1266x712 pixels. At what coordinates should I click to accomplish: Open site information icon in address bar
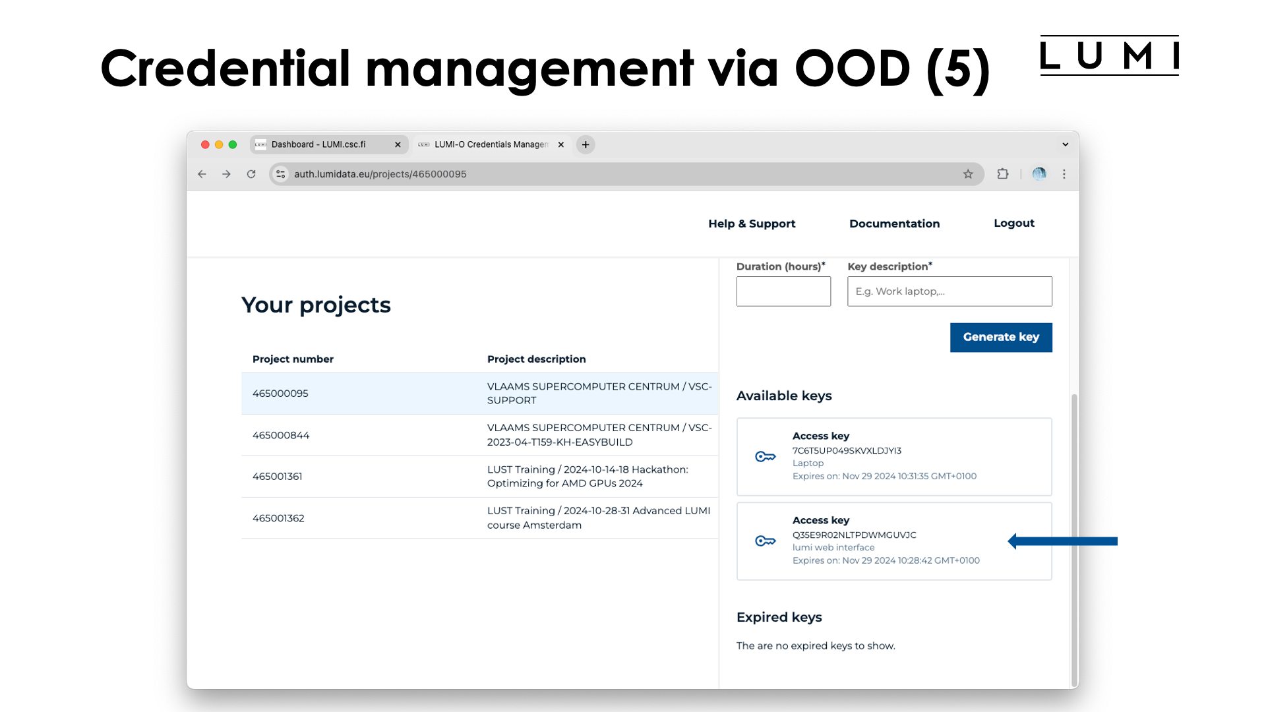pyautogui.click(x=281, y=174)
